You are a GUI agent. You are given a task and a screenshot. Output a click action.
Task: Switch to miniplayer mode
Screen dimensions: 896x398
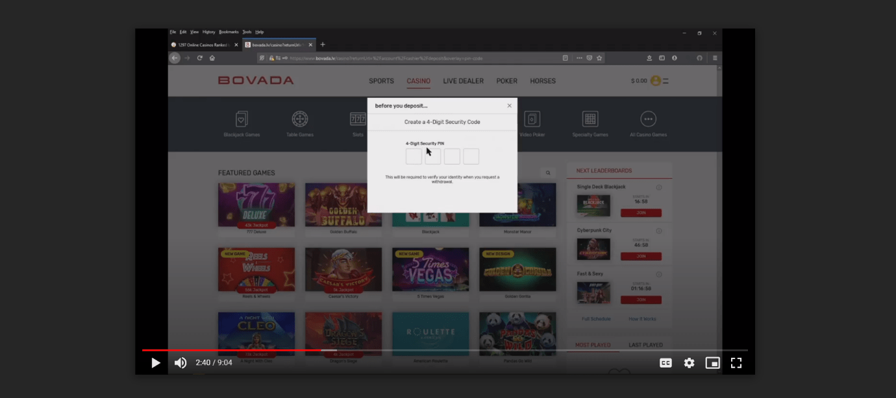tap(713, 363)
